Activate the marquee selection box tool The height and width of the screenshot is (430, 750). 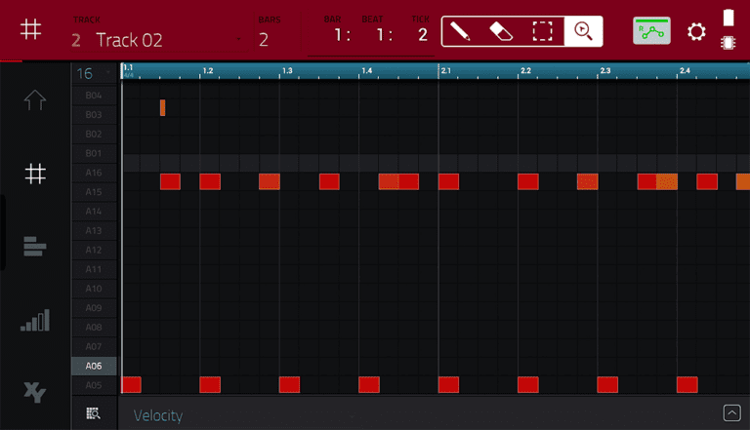pyautogui.click(x=542, y=31)
